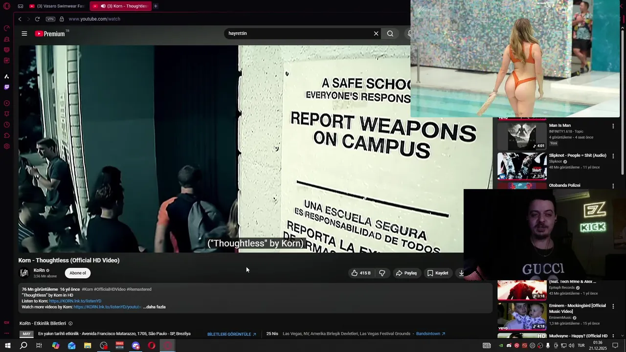Viewport: 626px width, 352px height.
Task: Run search with magnifier button
Action: (390, 34)
